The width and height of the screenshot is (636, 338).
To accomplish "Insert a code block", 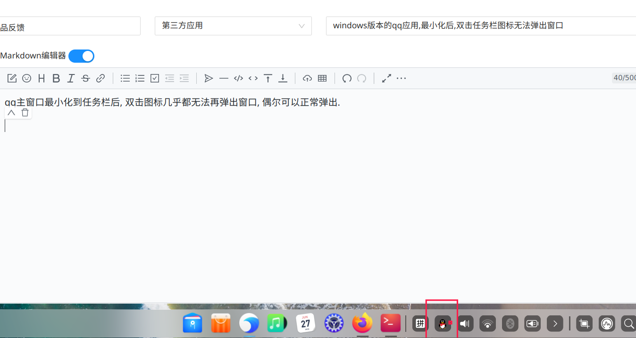I will pyautogui.click(x=238, y=78).
